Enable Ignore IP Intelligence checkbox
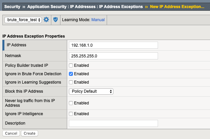 click(71, 114)
